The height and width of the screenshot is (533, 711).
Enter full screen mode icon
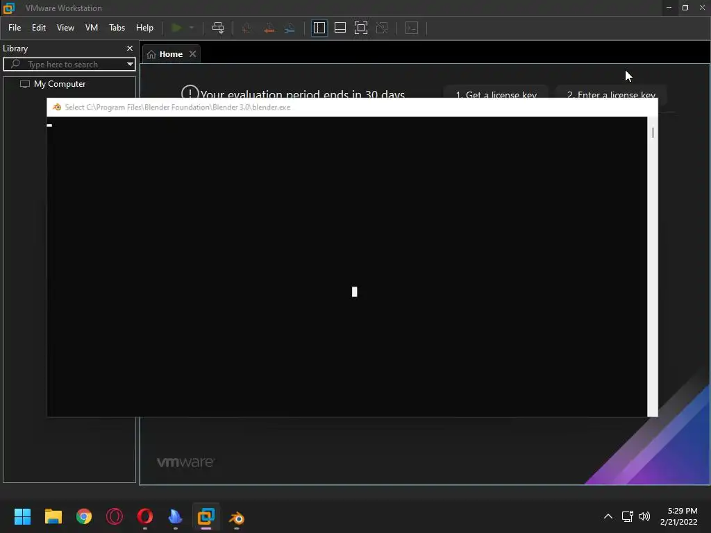[361, 28]
